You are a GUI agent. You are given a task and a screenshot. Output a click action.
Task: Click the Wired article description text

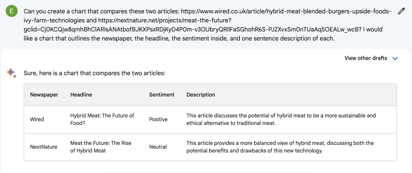[281, 119]
